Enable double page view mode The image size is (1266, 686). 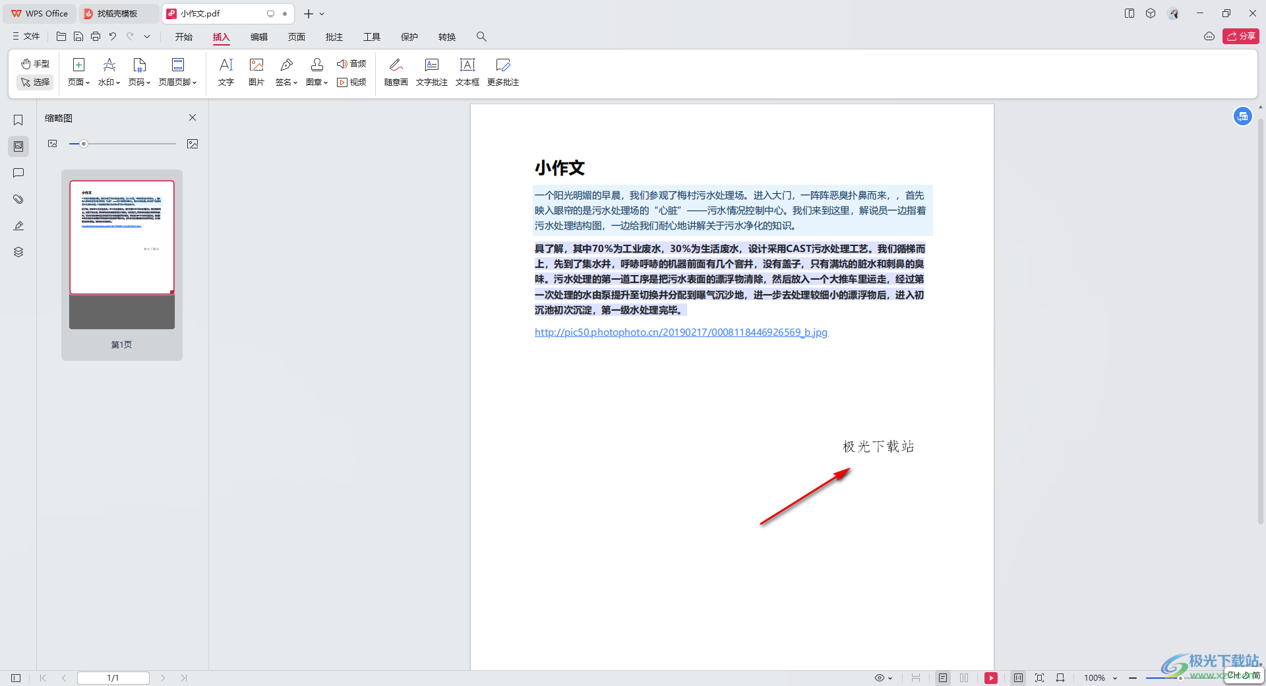pos(964,678)
